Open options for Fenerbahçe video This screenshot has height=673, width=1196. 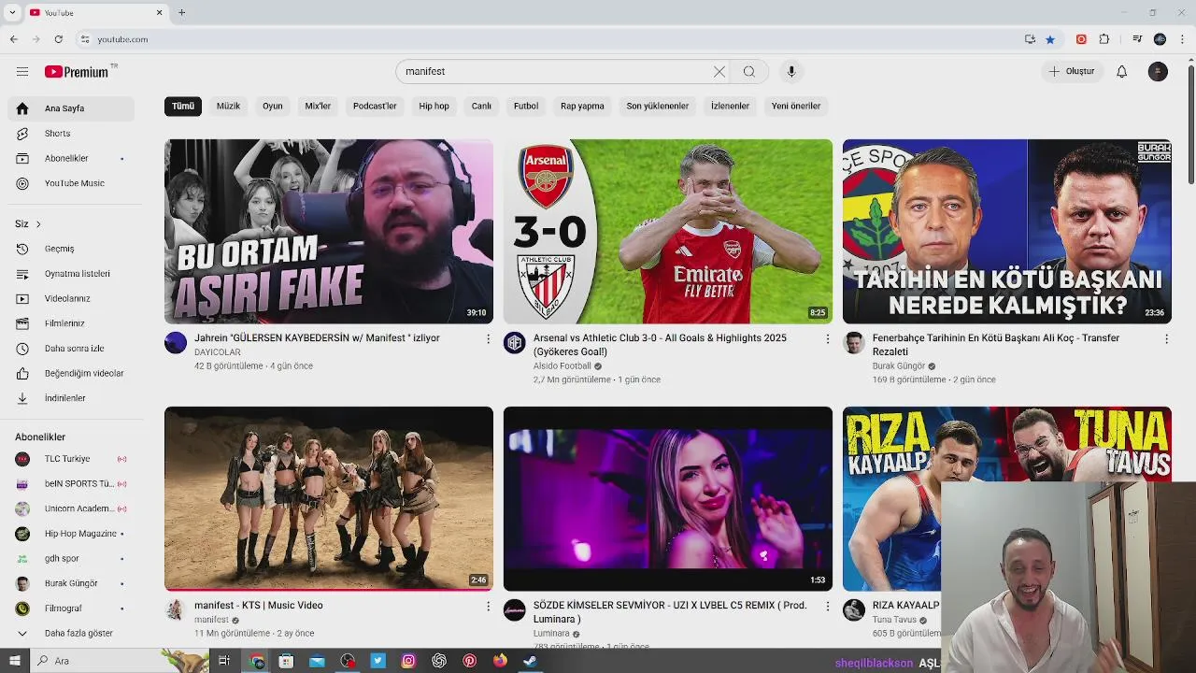pyautogui.click(x=1166, y=339)
